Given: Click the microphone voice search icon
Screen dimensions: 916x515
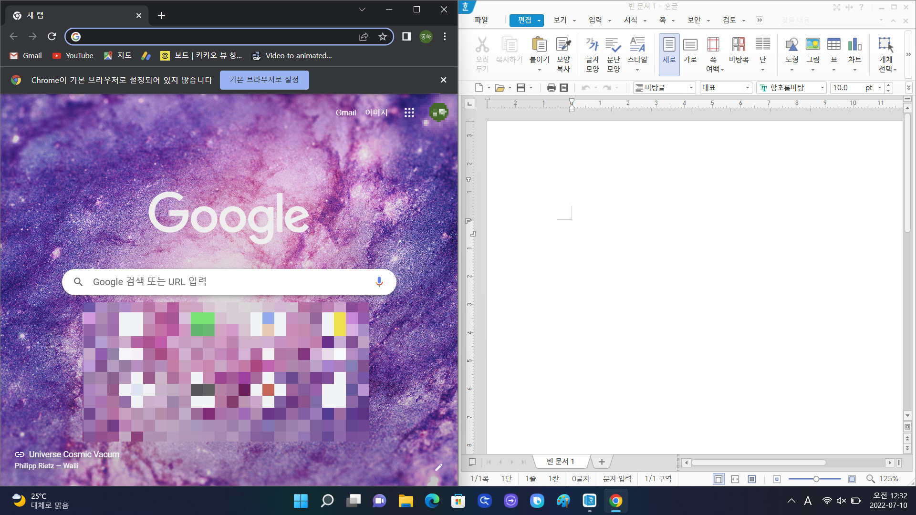Looking at the screenshot, I should coord(379,282).
